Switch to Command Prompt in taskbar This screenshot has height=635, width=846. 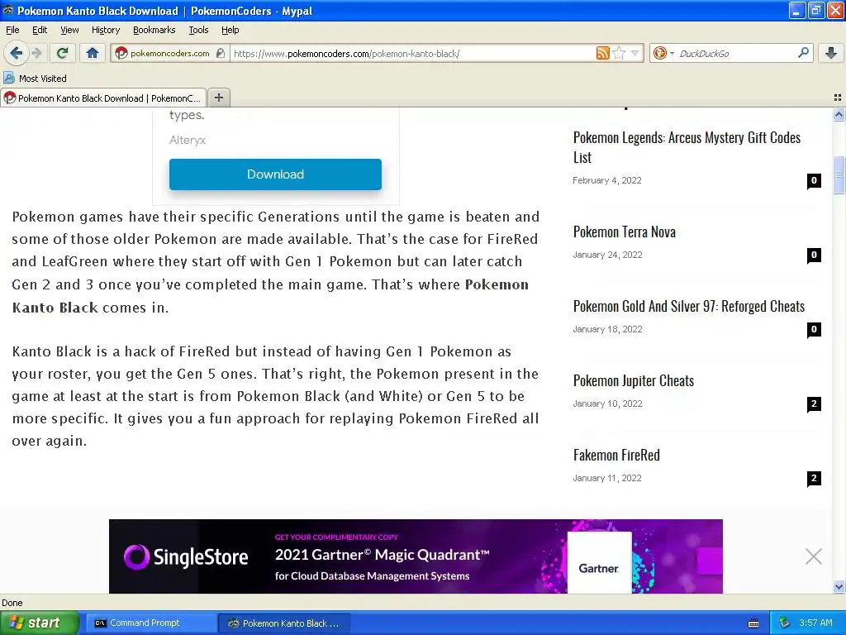pos(150,623)
